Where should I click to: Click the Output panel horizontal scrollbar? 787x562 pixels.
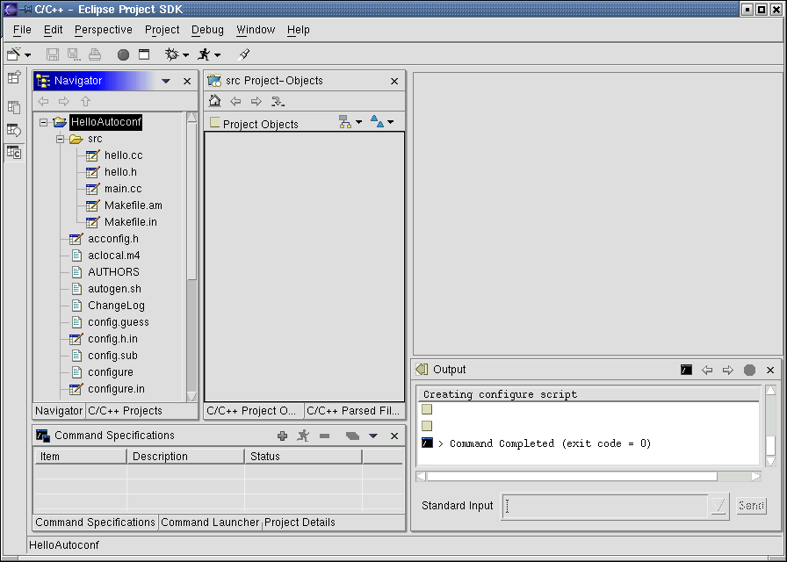point(571,477)
